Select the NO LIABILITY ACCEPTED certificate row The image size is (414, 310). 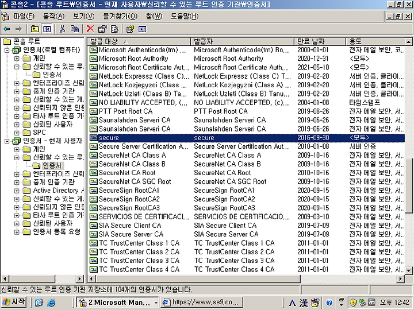tap(247, 103)
